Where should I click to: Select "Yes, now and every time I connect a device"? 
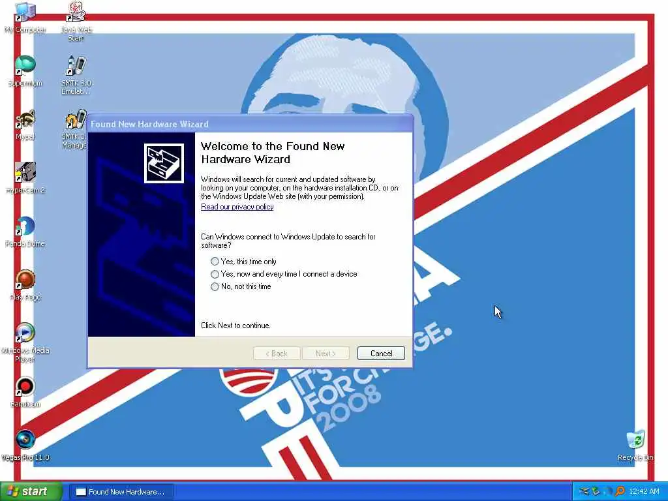coord(284,274)
